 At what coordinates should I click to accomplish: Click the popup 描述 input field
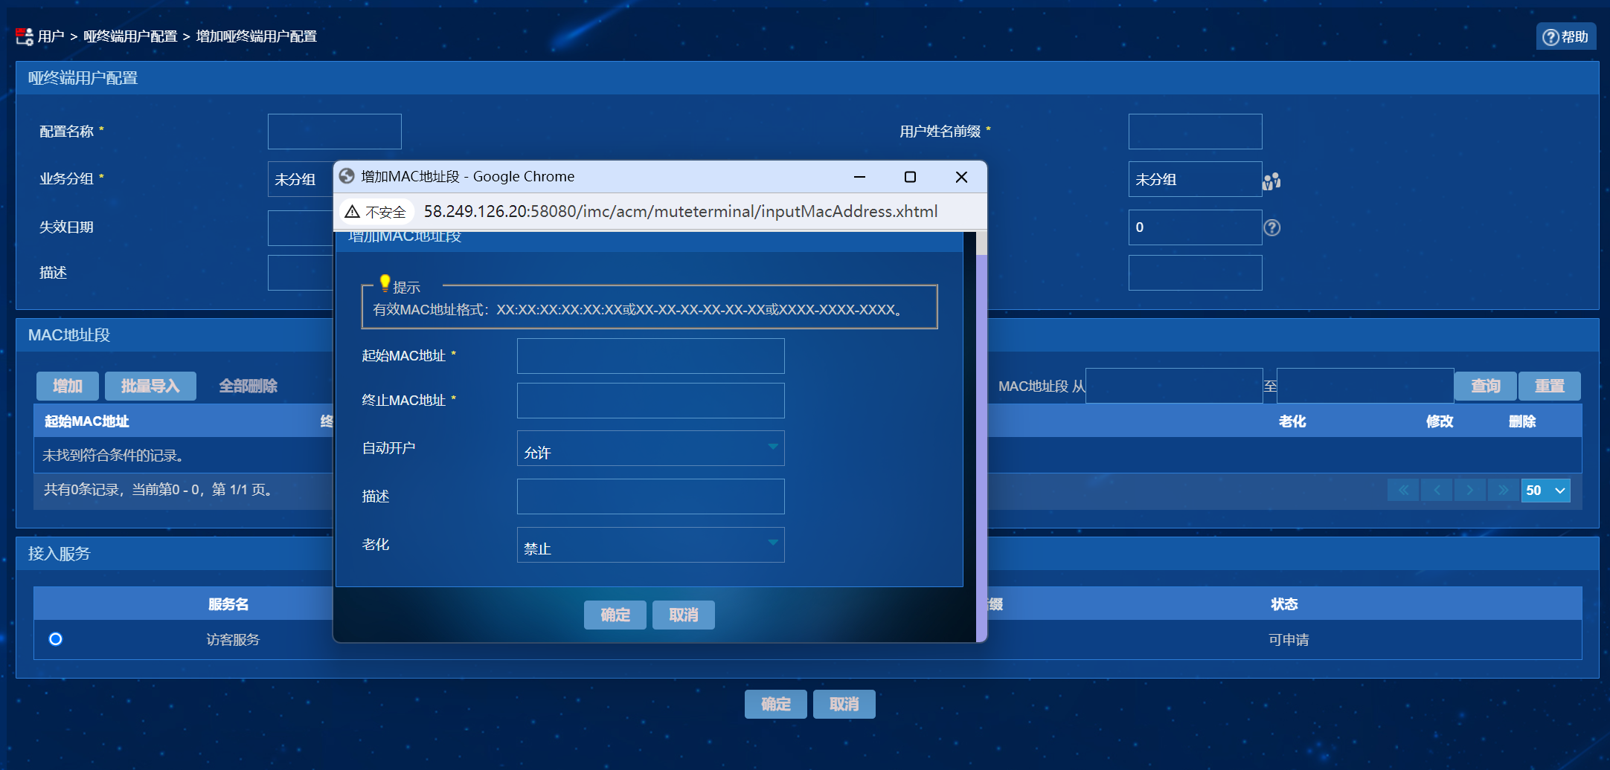[x=650, y=496]
